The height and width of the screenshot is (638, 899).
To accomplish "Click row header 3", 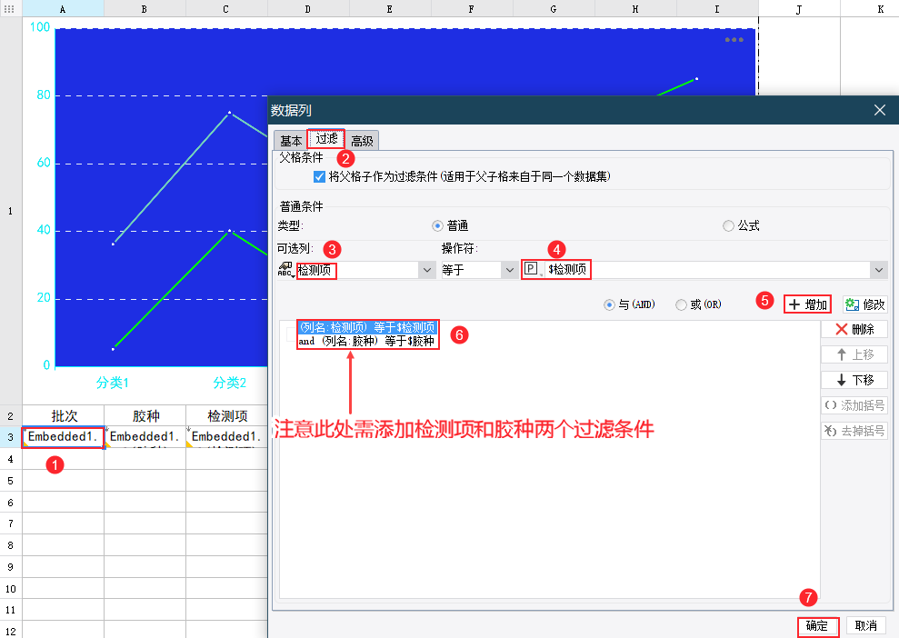I will click(x=11, y=437).
